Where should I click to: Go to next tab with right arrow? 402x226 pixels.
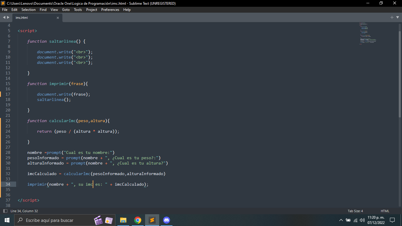pyautogui.click(x=8, y=17)
